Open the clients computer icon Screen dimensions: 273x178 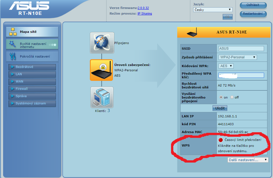point(102,97)
